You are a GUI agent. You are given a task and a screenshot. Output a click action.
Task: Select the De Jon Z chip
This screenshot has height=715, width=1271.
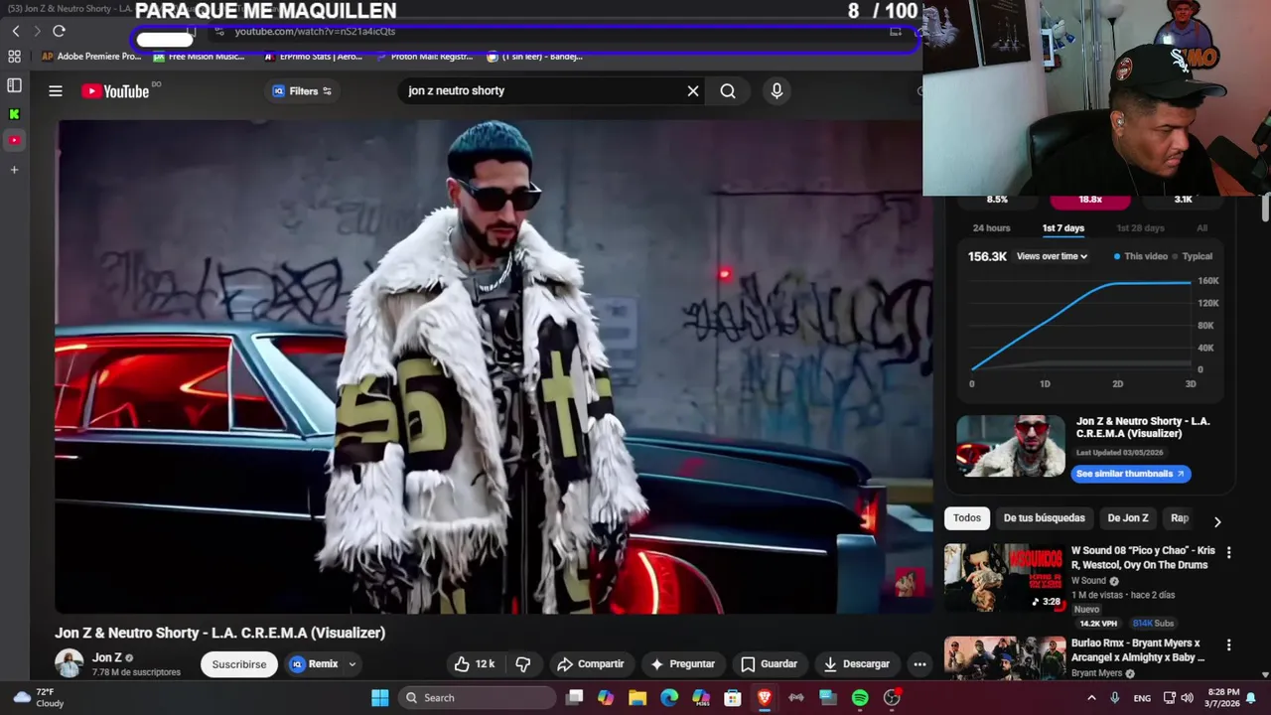(1128, 518)
